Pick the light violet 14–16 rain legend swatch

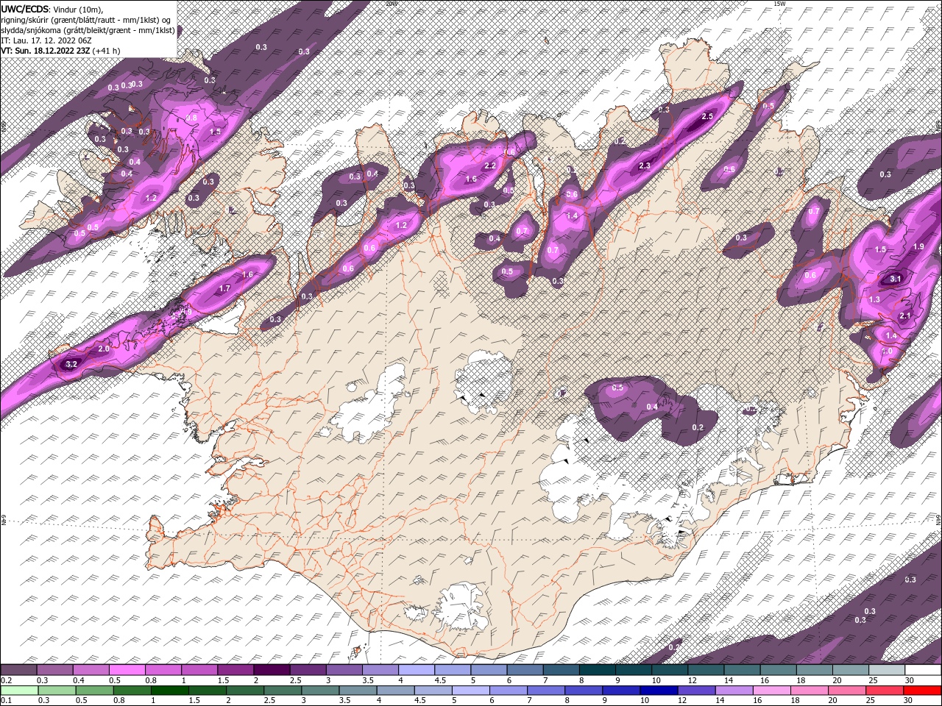coord(734,691)
